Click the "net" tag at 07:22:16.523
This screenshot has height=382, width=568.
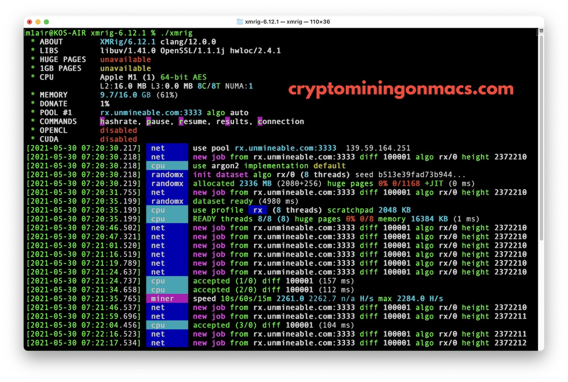[167, 334]
